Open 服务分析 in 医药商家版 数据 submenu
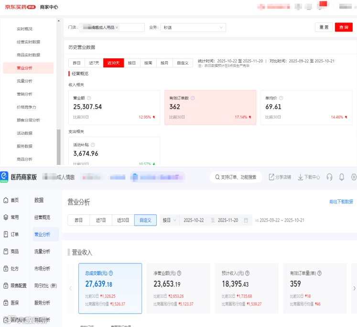This screenshot has height=327, width=357. click(42, 303)
